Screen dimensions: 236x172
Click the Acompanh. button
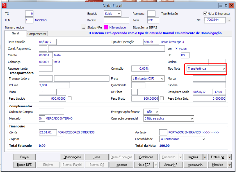(x=195, y=165)
